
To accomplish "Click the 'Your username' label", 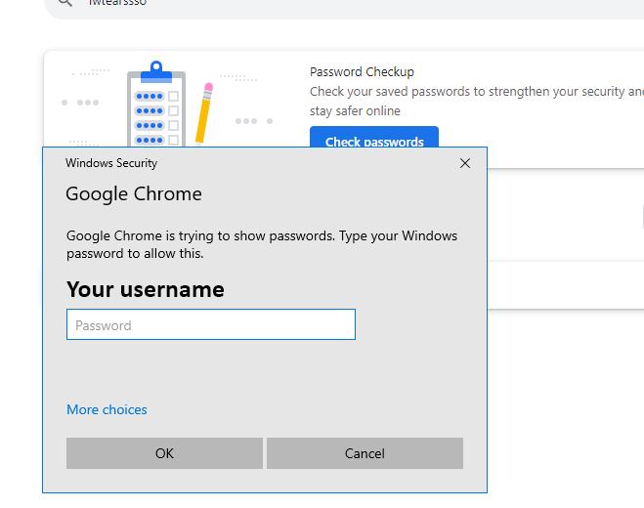I will coord(146,289).
